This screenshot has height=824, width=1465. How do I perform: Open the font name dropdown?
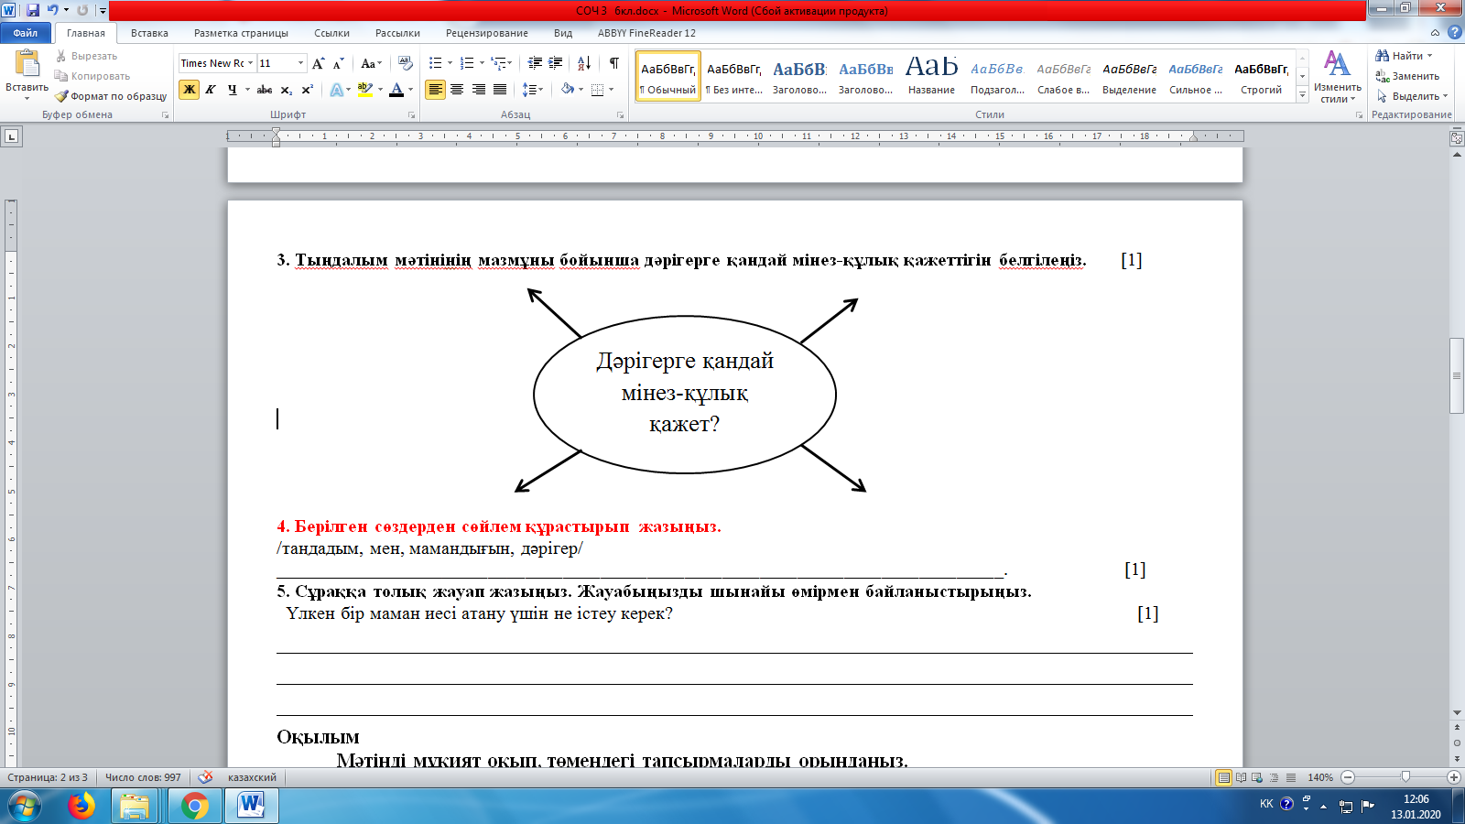pos(250,63)
